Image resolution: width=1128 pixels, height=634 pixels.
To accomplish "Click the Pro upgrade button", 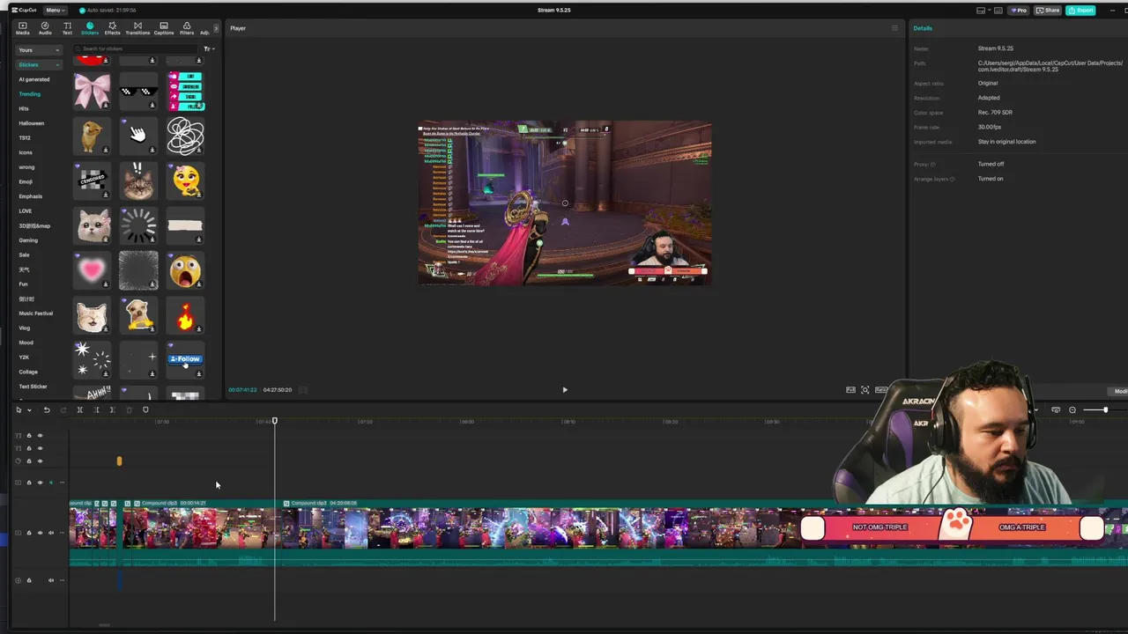I will [x=1020, y=11].
